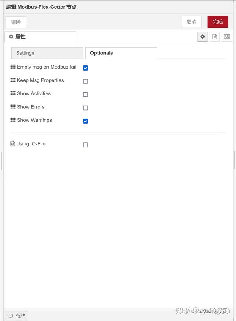Open the 属性 properties tab
This screenshot has width=236, height=321.
[x=18, y=36]
